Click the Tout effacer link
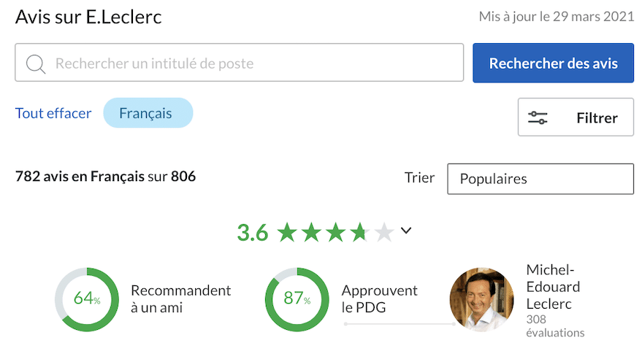This screenshot has height=343, width=642. pyautogui.click(x=53, y=113)
